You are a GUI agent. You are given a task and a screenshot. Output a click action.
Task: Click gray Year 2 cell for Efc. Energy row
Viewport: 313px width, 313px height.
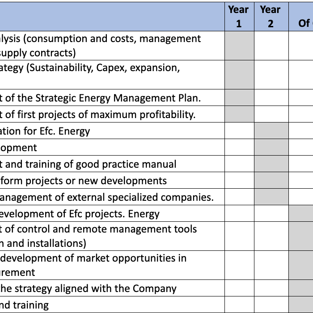point(271,131)
